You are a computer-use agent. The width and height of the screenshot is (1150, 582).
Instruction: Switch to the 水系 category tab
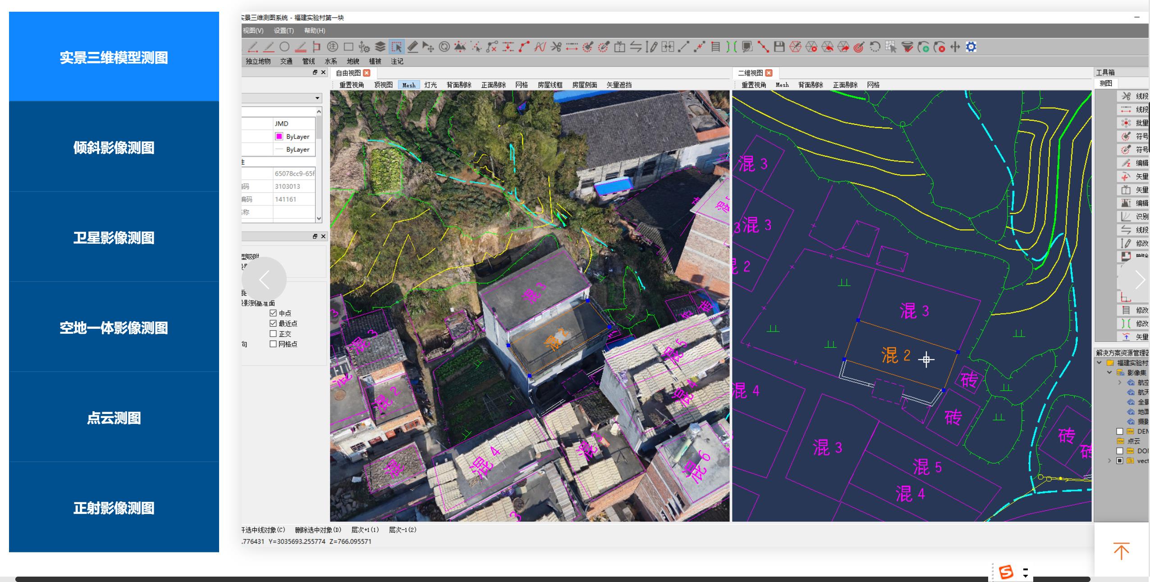point(330,61)
